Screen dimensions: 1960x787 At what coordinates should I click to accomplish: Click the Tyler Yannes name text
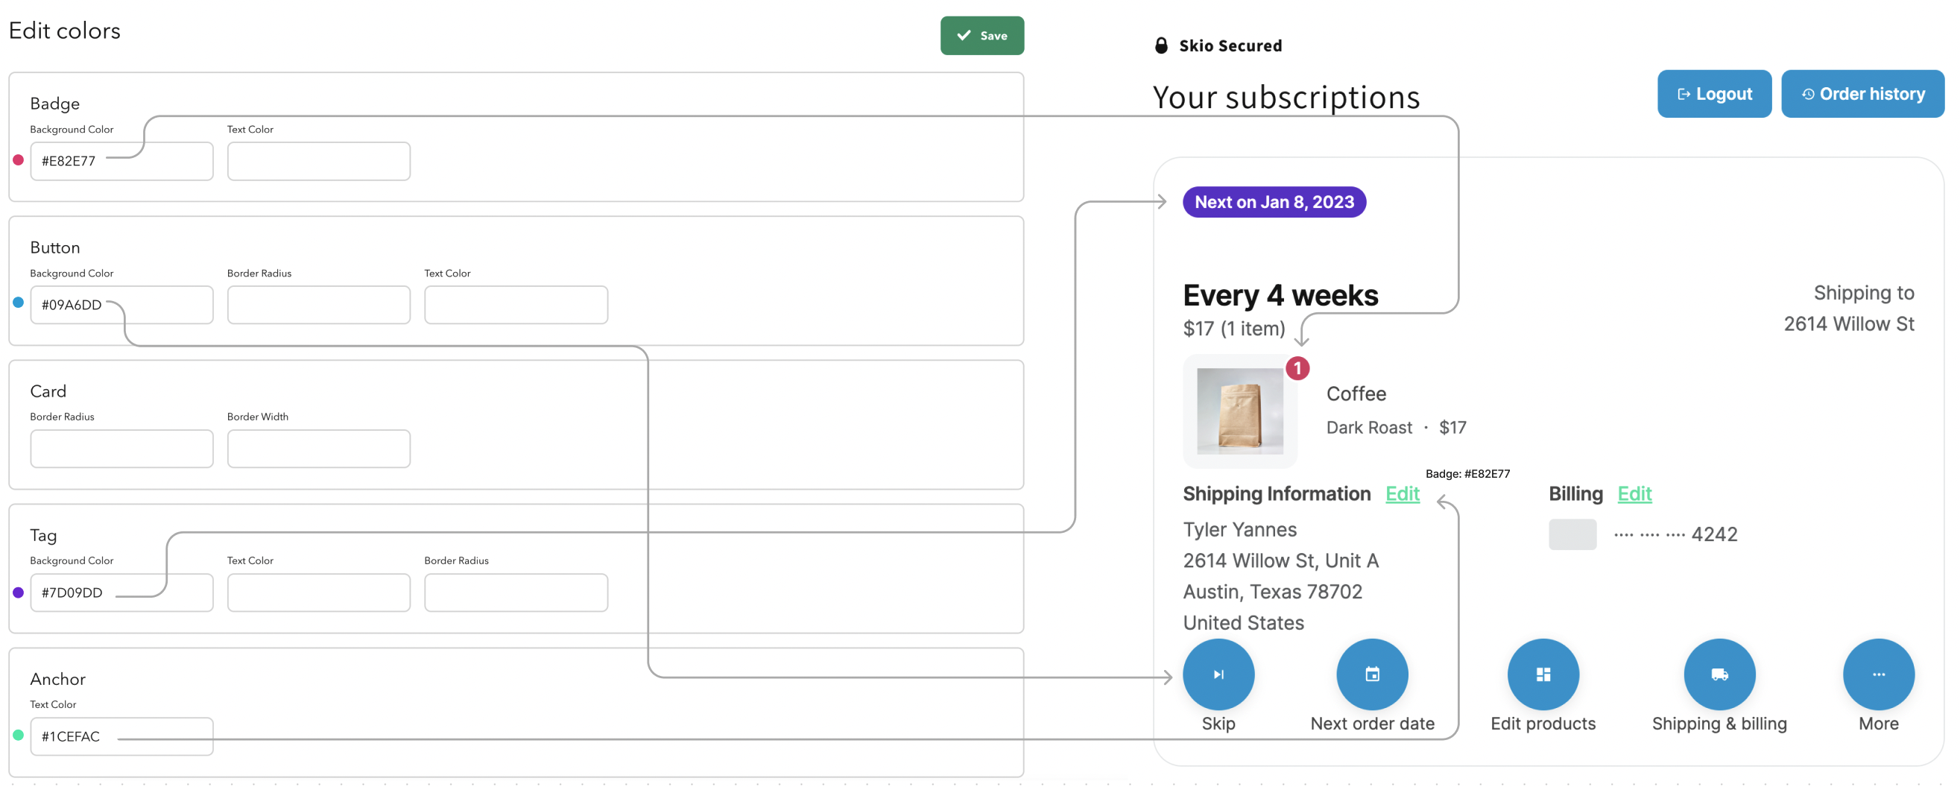1239,529
